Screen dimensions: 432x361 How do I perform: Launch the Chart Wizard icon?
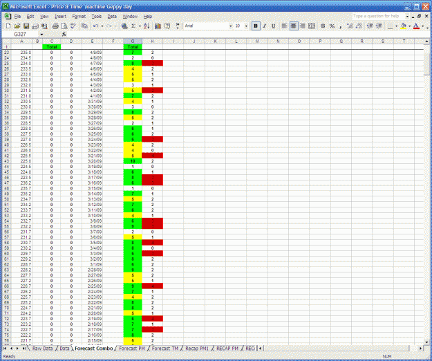point(158,26)
